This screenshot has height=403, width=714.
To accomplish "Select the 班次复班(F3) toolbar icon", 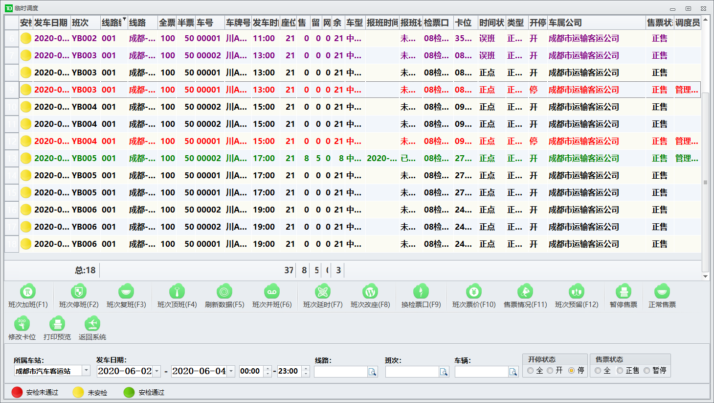I will pyautogui.click(x=126, y=292).
